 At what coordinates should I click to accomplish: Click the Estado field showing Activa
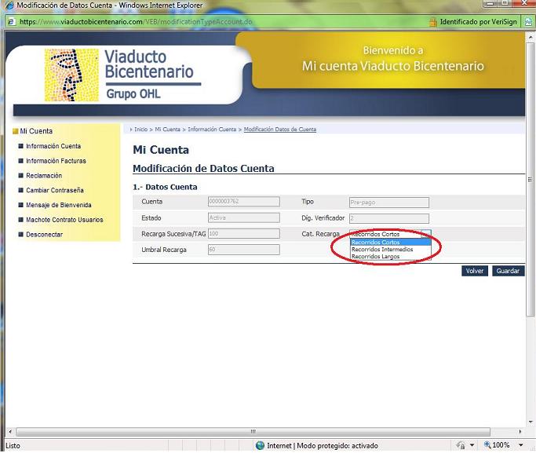pos(244,217)
